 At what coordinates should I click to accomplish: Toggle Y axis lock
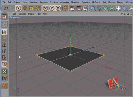click(x=52, y=8)
